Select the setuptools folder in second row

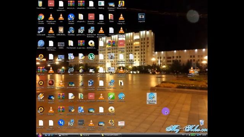81,17
